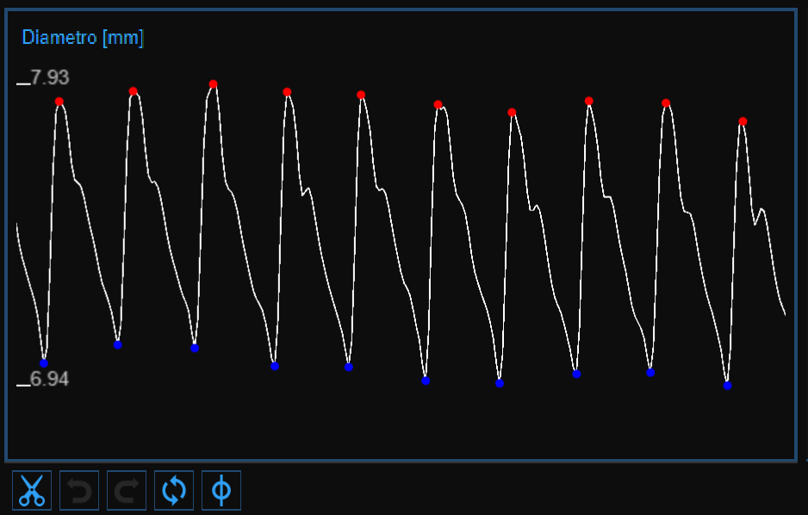Click the diameter phi symbol icon
The image size is (808, 515).
(x=221, y=490)
